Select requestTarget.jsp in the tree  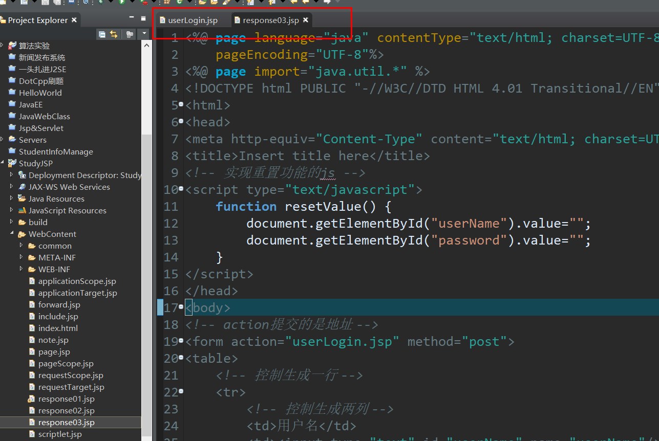71,387
